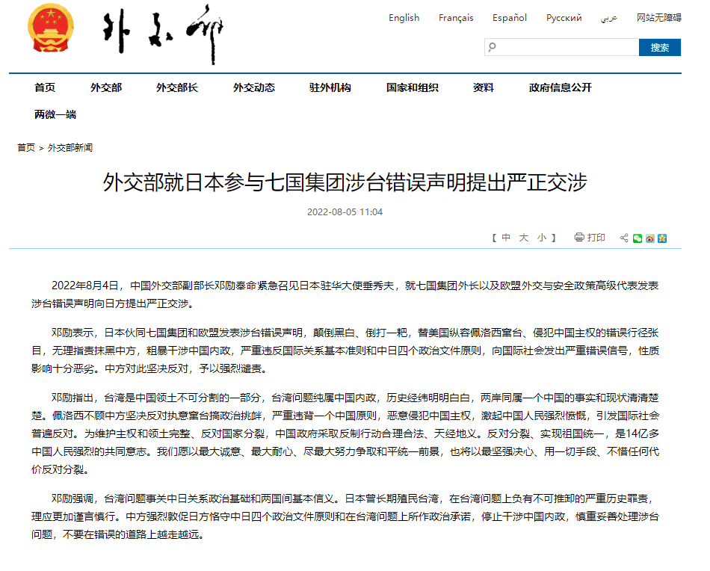Image resolution: width=710 pixels, height=571 pixels.
Task: Go to 政府信息公开 menu item
Action: (x=560, y=87)
